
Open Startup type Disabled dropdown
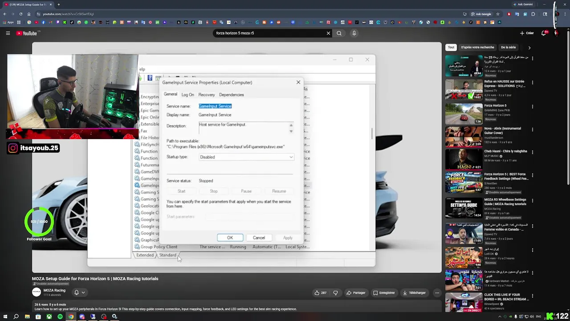(x=246, y=157)
